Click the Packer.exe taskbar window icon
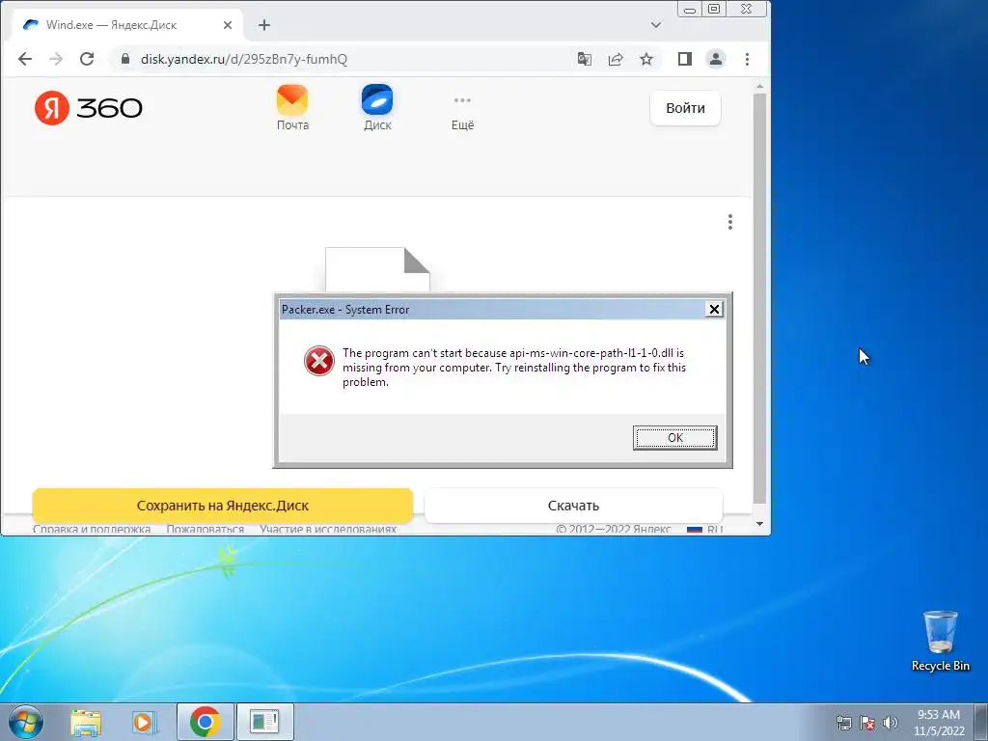The width and height of the screenshot is (988, 741). [x=264, y=722]
